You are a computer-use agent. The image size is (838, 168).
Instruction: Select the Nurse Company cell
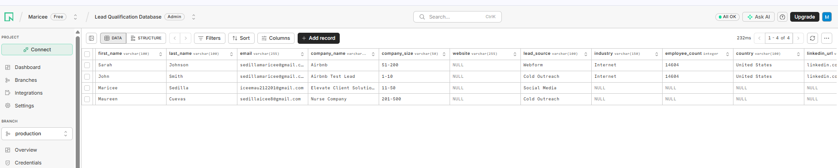click(343, 99)
